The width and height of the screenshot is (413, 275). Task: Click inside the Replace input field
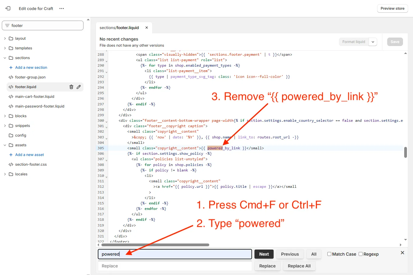pyautogui.click(x=175, y=266)
